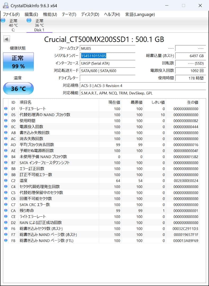Click the 項目名 column header
Viewport: 209px width, 286px height.
coord(59,102)
